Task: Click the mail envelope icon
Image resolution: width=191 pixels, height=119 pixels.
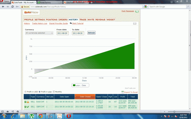Action: (135, 24)
